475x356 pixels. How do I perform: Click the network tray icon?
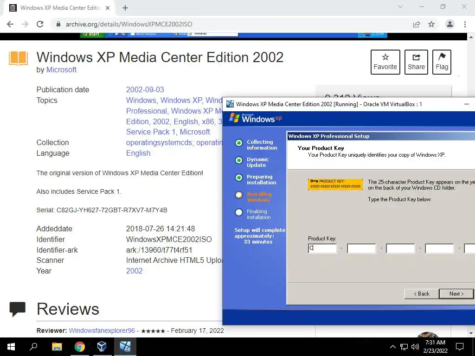click(x=404, y=347)
